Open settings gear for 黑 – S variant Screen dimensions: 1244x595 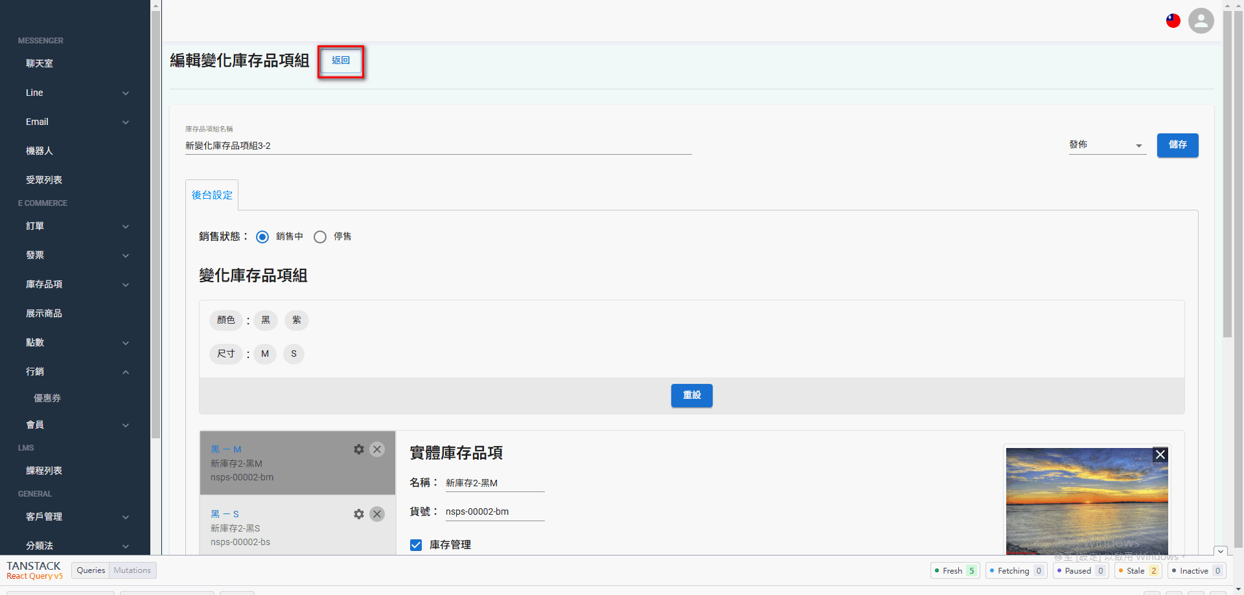359,514
